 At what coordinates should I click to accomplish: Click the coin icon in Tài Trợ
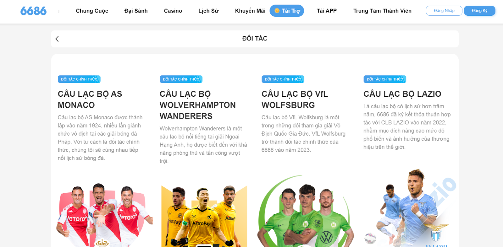click(277, 11)
